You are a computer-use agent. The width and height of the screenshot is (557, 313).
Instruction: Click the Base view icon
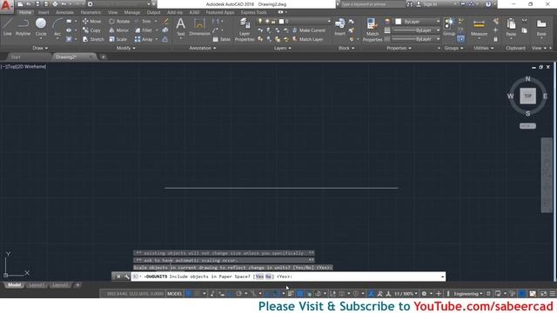pyautogui.click(x=541, y=28)
